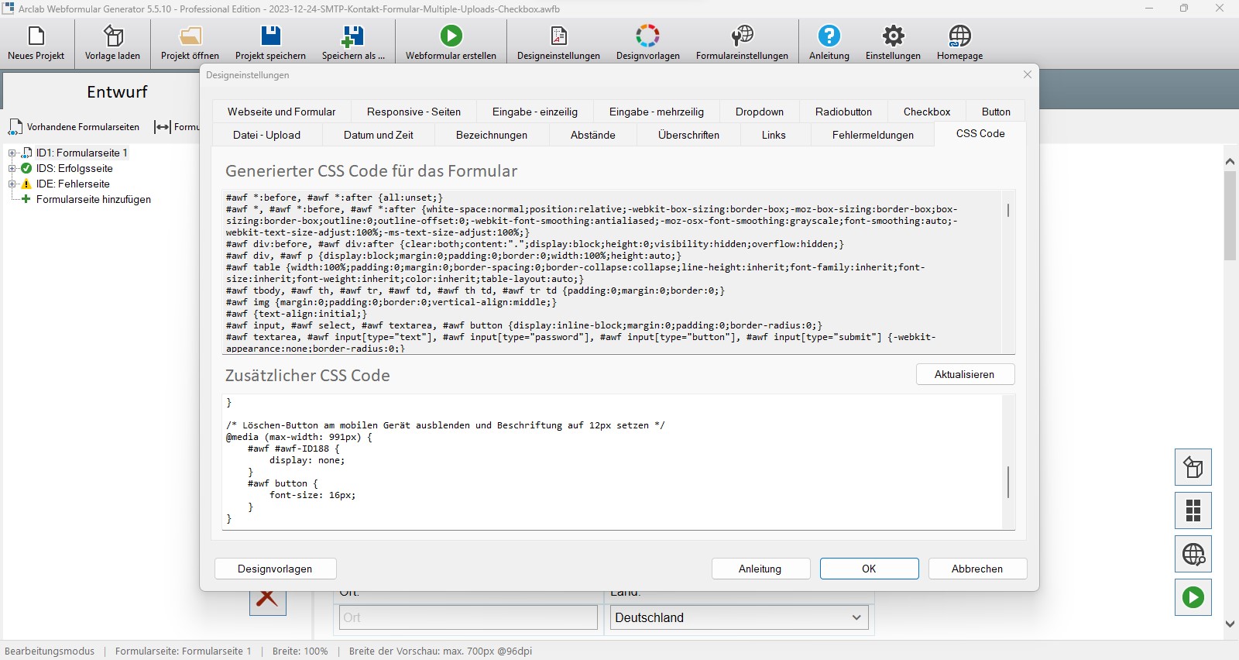Image resolution: width=1239 pixels, height=660 pixels.
Task: Switch to the Datei - Upload tab
Action: pos(266,135)
